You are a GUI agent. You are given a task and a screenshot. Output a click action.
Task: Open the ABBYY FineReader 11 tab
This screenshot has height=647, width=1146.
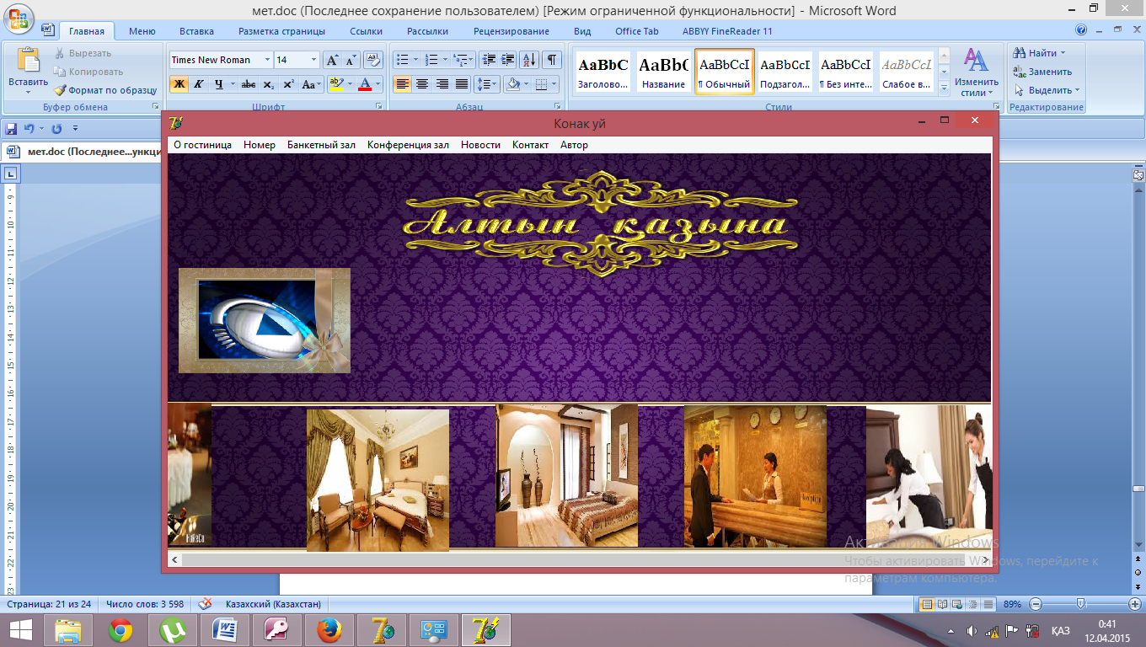(x=727, y=31)
